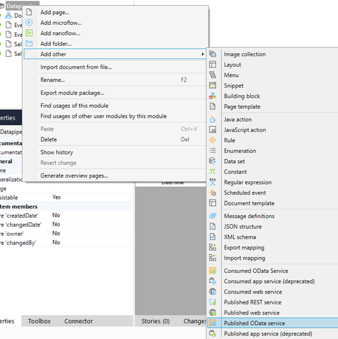Viewport: 338px width, 339px height.
Task: Choose Add microflow... menu entry
Action: point(61,23)
